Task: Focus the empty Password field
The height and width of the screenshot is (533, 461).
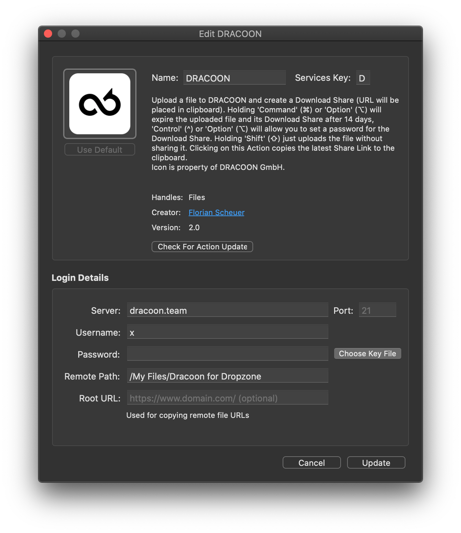Action: pyautogui.click(x=227, y=354)
